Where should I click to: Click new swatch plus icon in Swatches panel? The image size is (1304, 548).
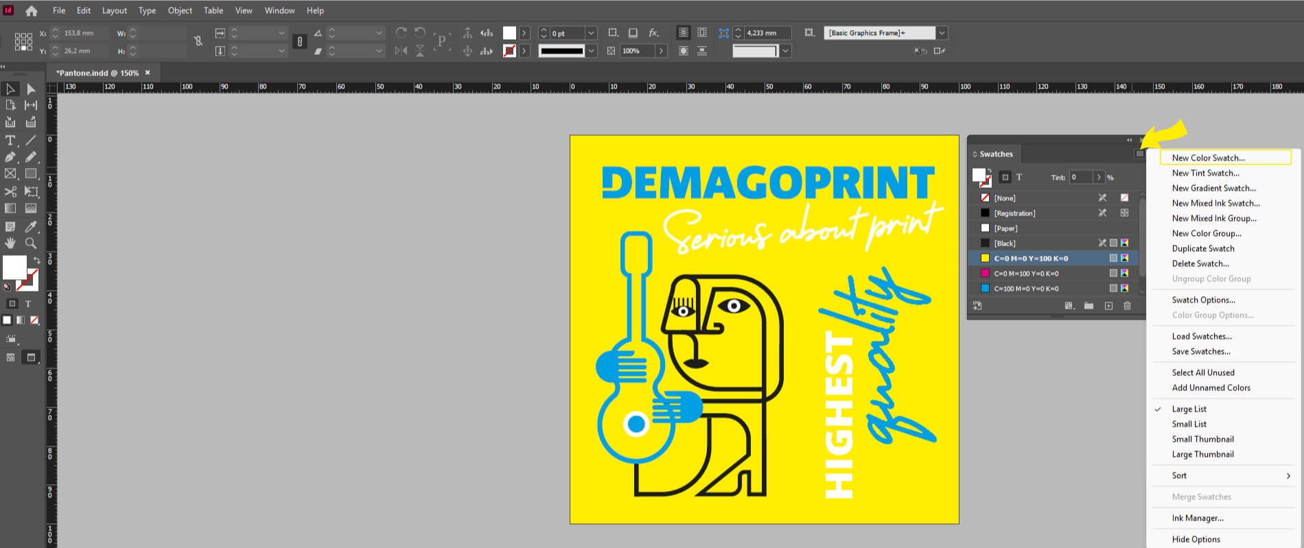(1108, 306)
